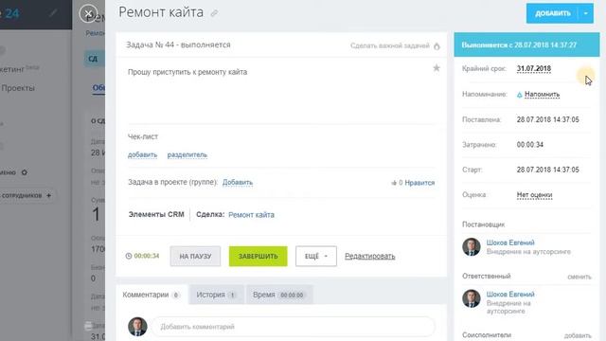Click the reminder bell icon
The width and height of the screenshot is (606, 341).
point(520,95)
